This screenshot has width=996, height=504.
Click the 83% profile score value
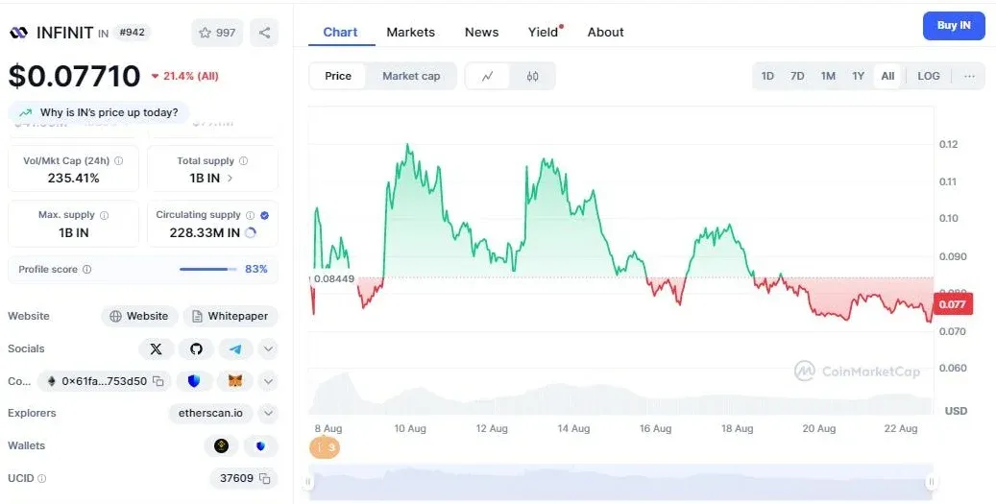(x=256, y=269)
